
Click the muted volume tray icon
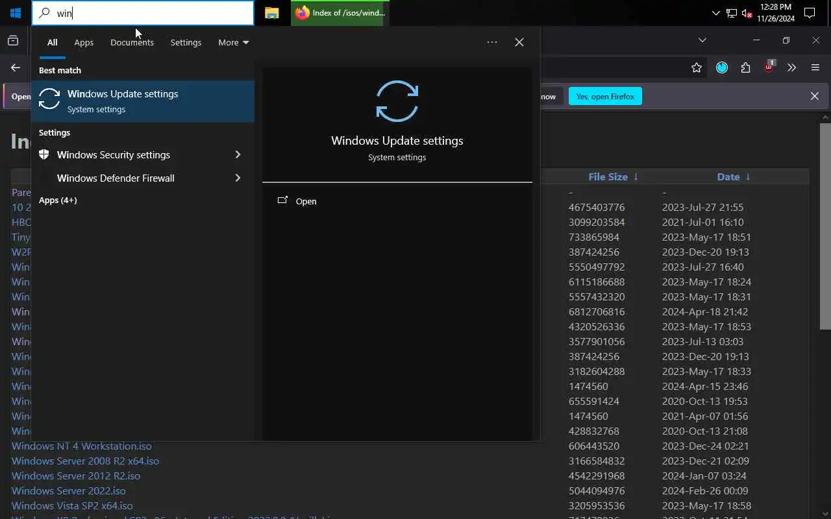coord(747,13)
